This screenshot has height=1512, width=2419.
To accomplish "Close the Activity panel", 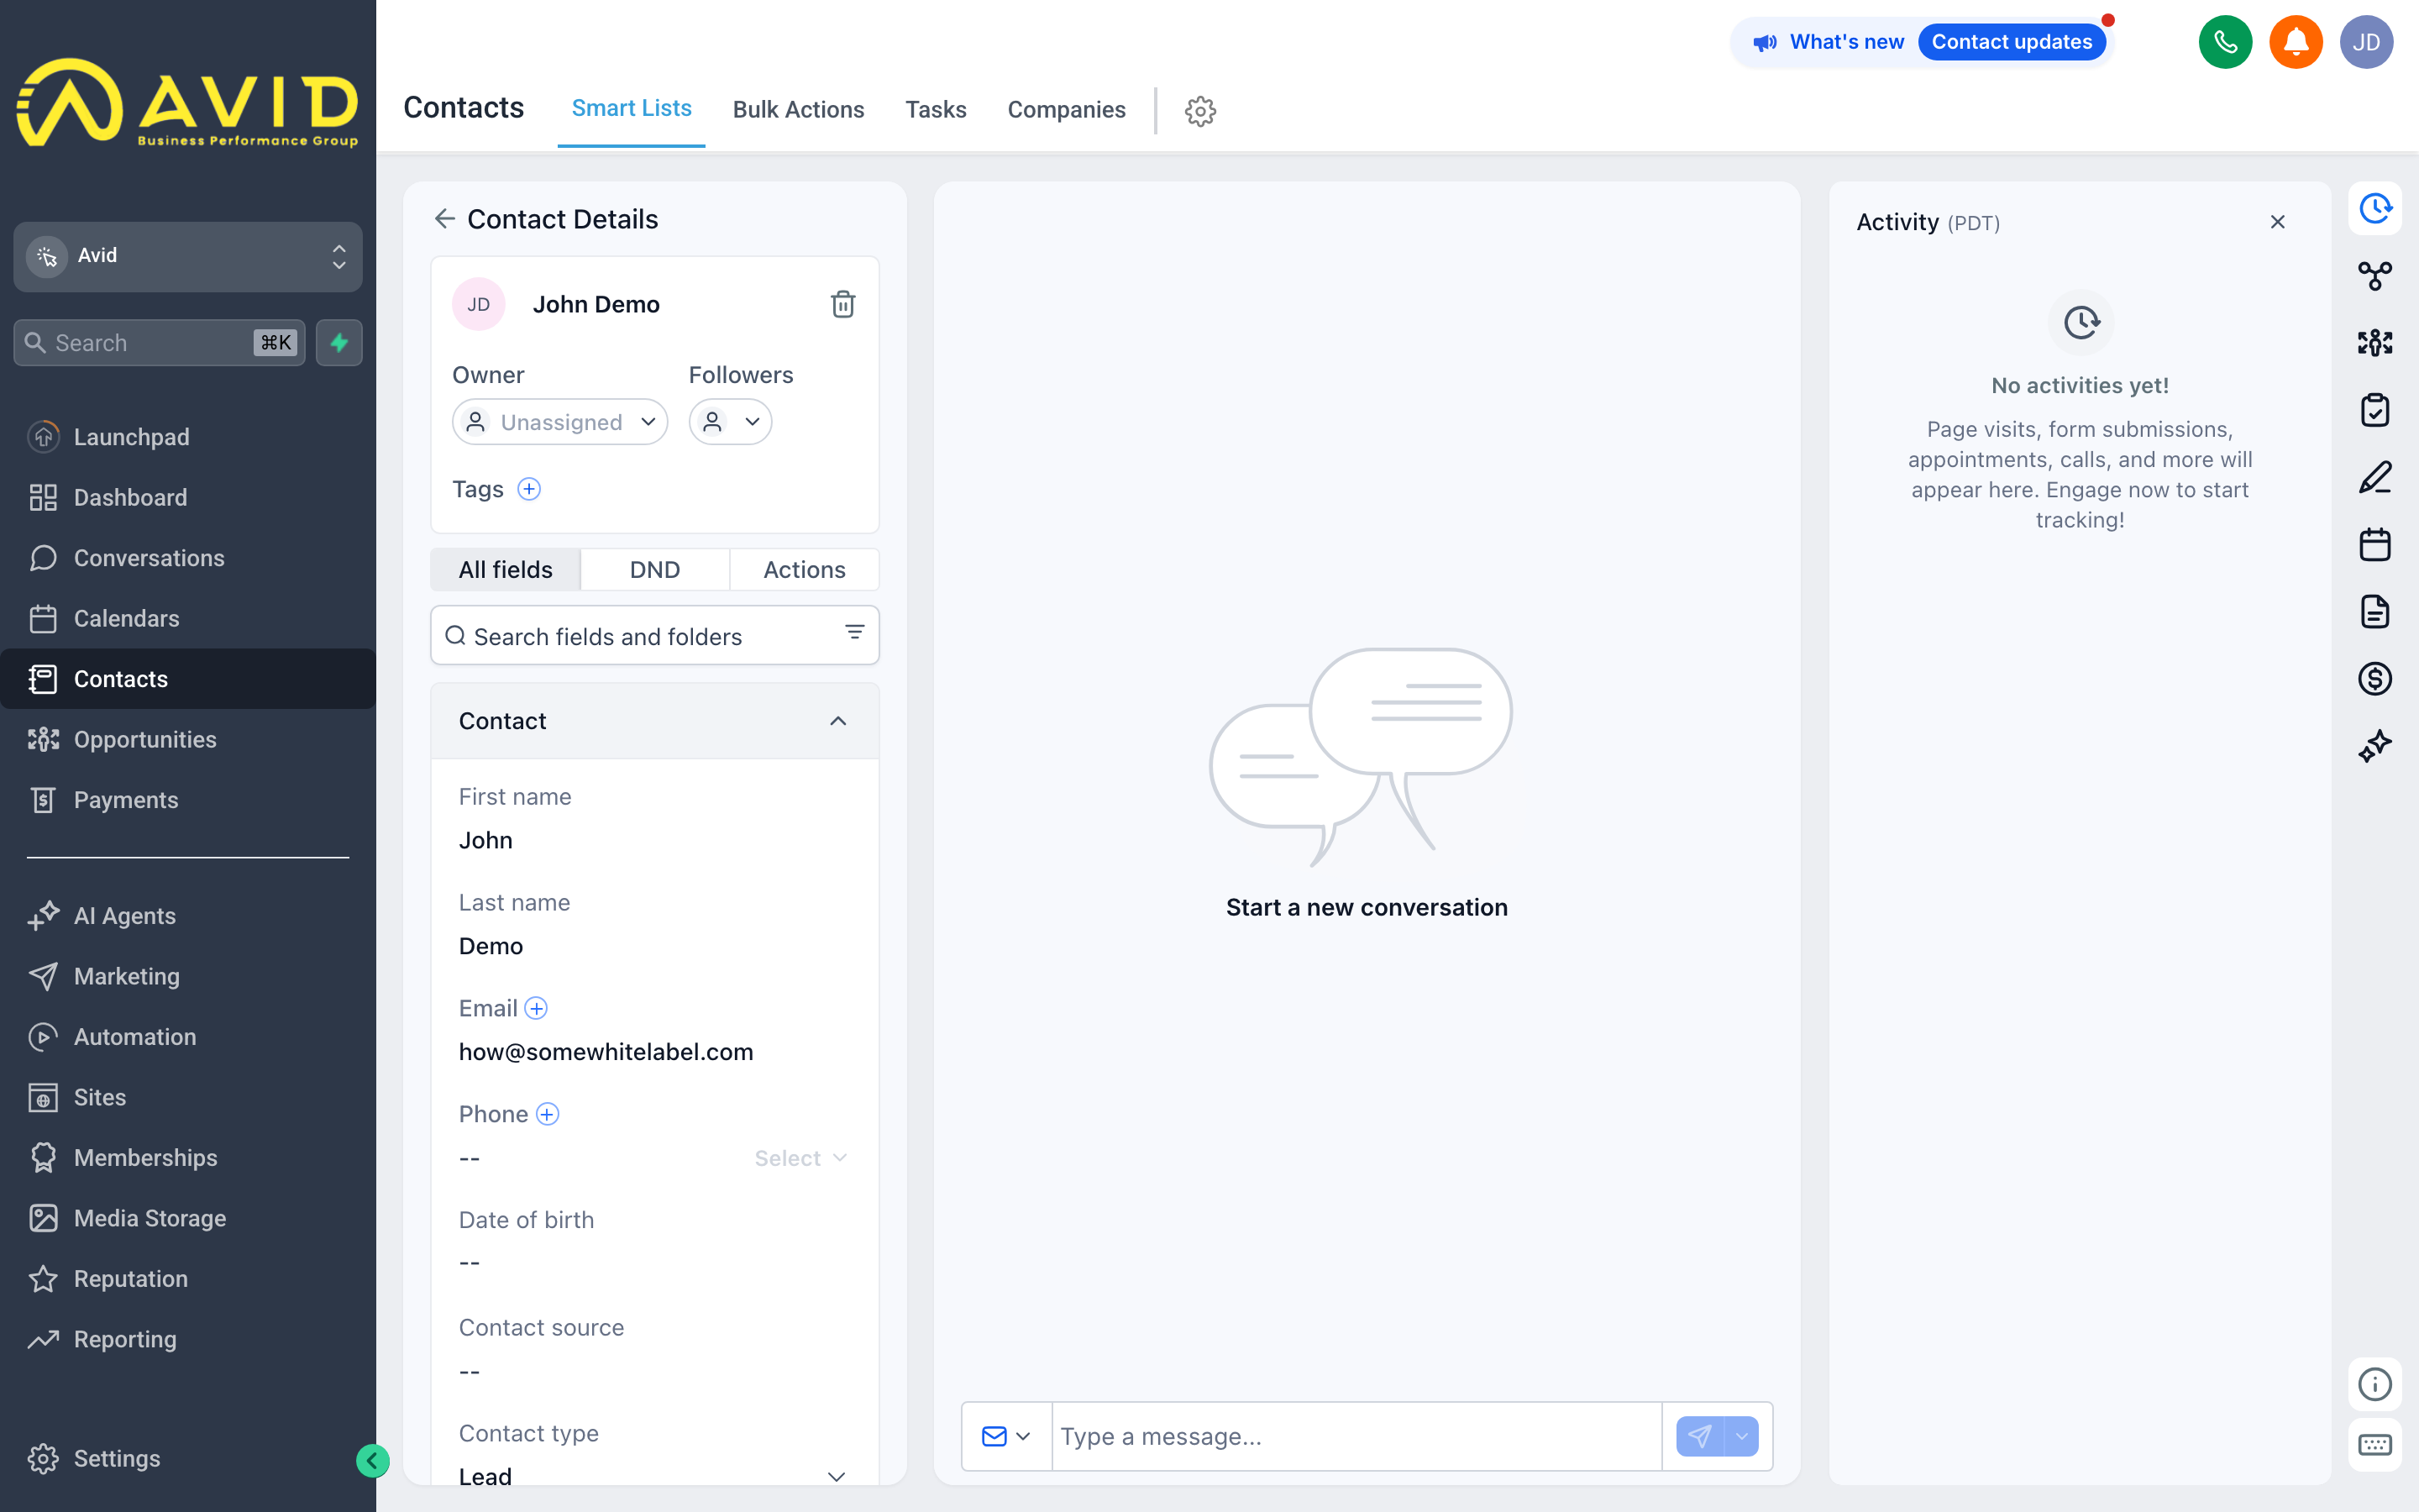I will tap(2277, 222).
